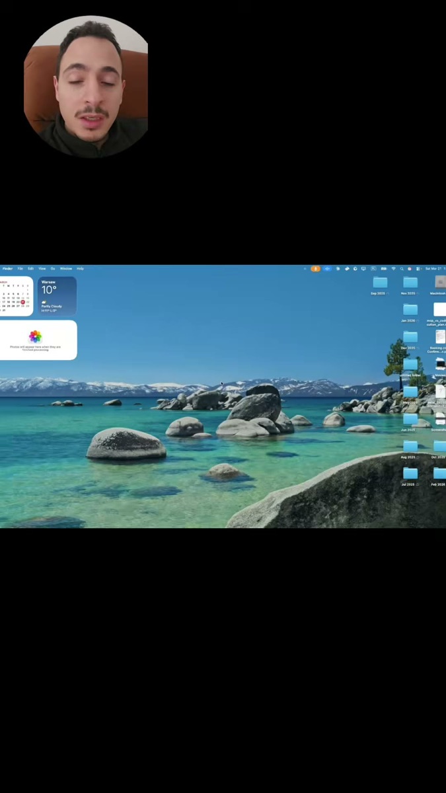The height and width of the screenshot is (793, 446).
Task: Open the File menu
Action: pyautogui.click(x=20, y=268)
